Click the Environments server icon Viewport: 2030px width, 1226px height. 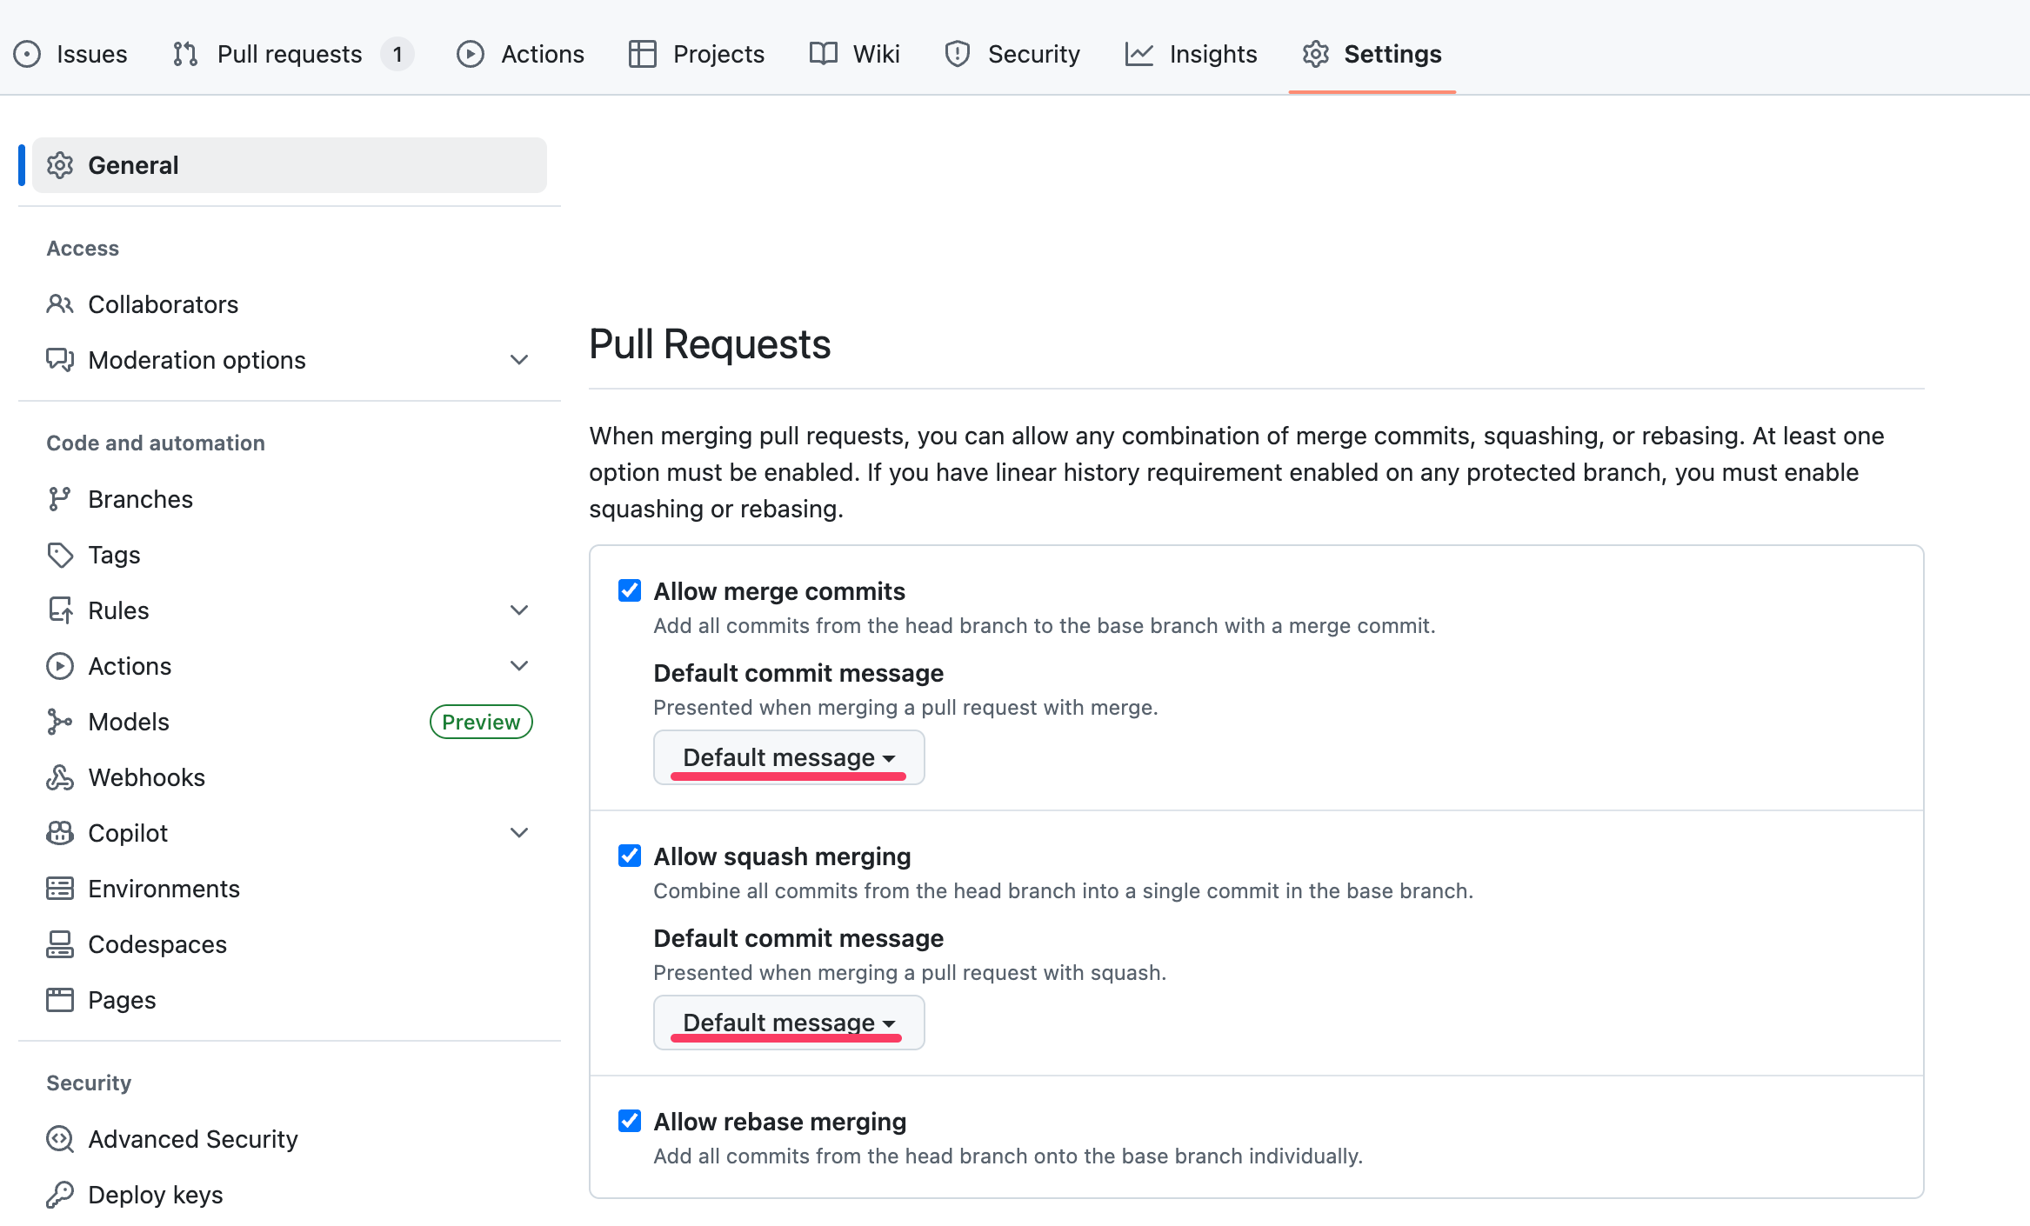click(x=59, y=889)
